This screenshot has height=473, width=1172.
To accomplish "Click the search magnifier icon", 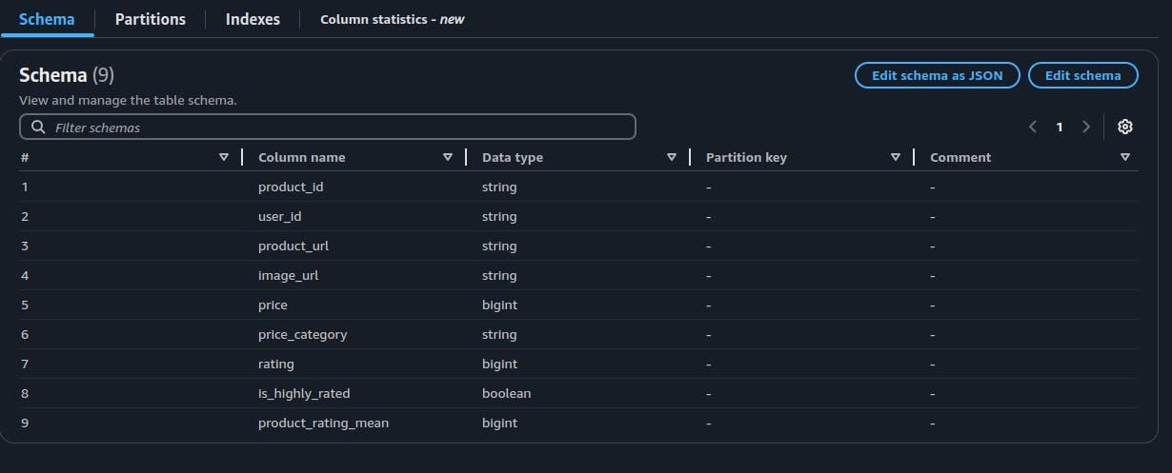I will (38, 127).
